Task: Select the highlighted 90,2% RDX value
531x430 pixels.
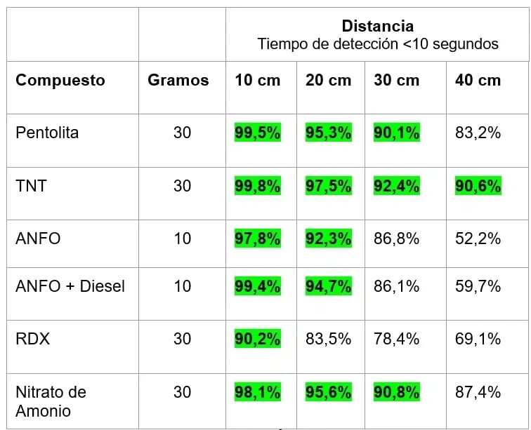Action: point(258,339)
